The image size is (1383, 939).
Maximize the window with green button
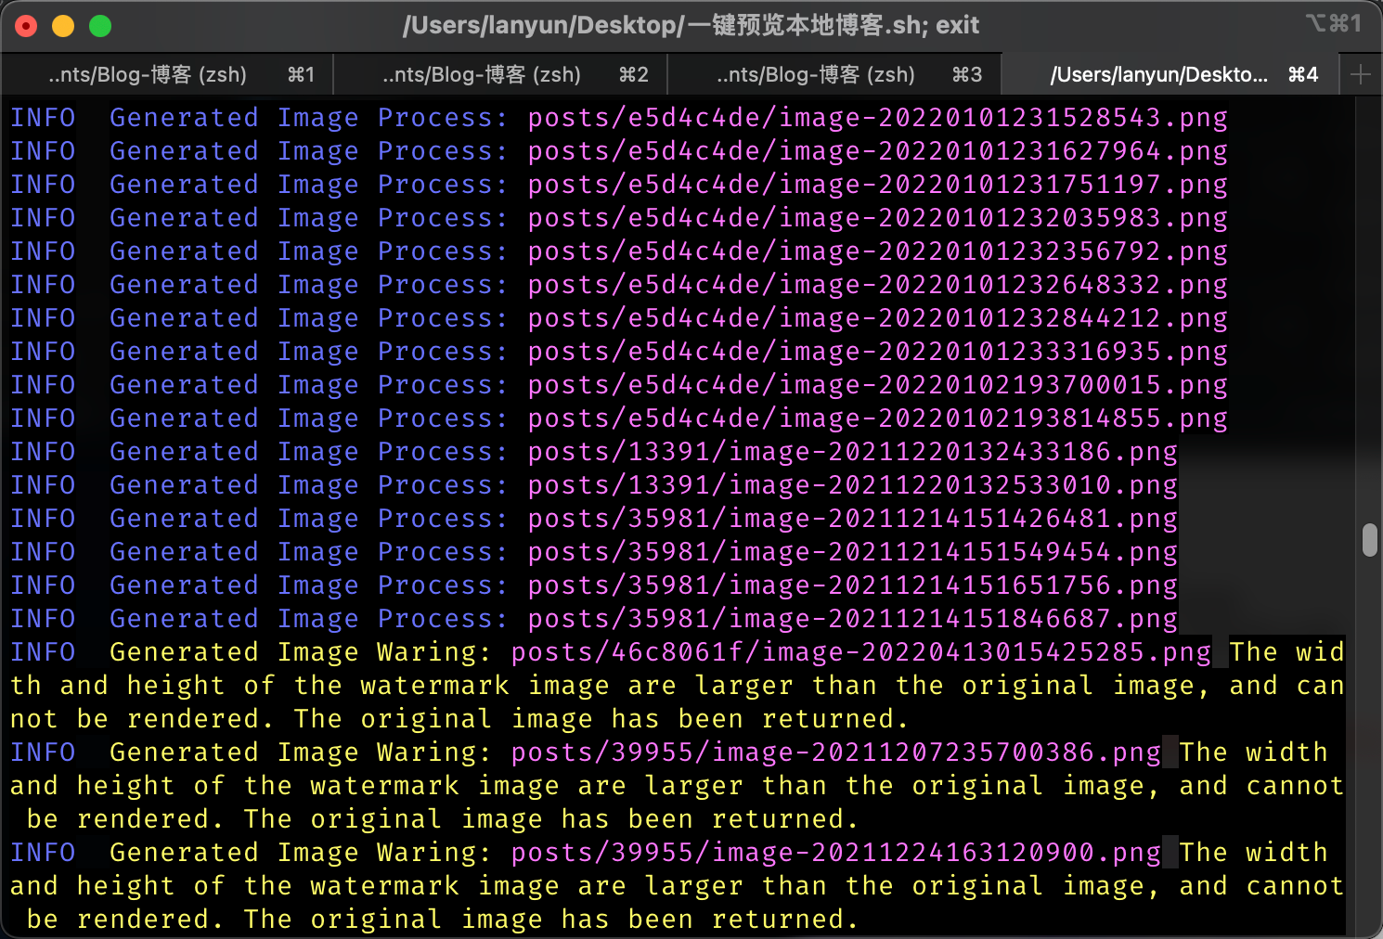100,26
